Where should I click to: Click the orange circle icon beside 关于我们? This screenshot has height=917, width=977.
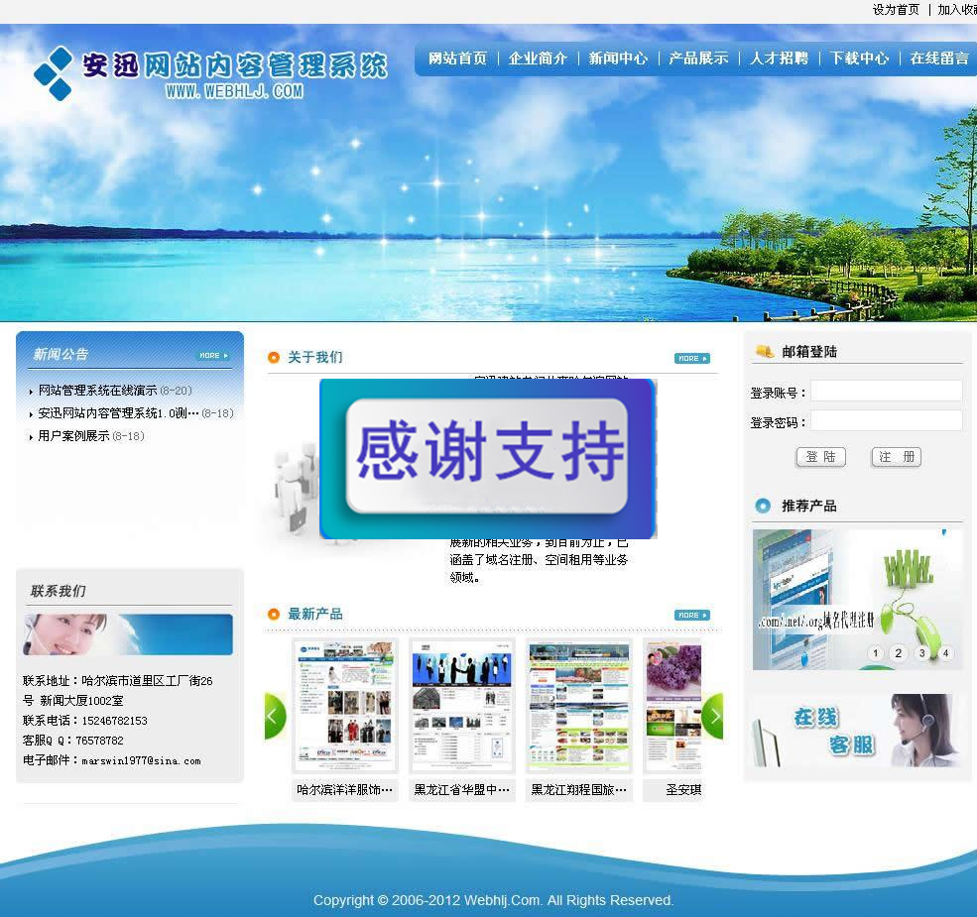(x=273, y=357)
